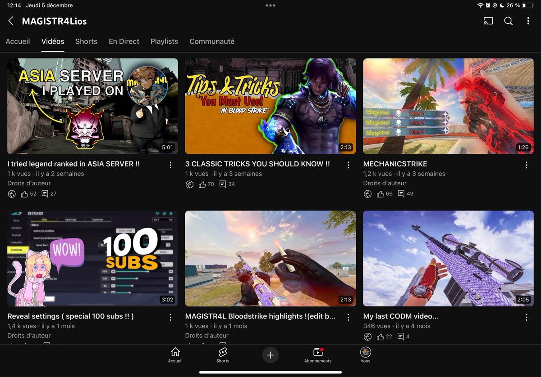
Task: Click '346 vues · il y a 4 mois' text
Action: (x=397, y=326)
